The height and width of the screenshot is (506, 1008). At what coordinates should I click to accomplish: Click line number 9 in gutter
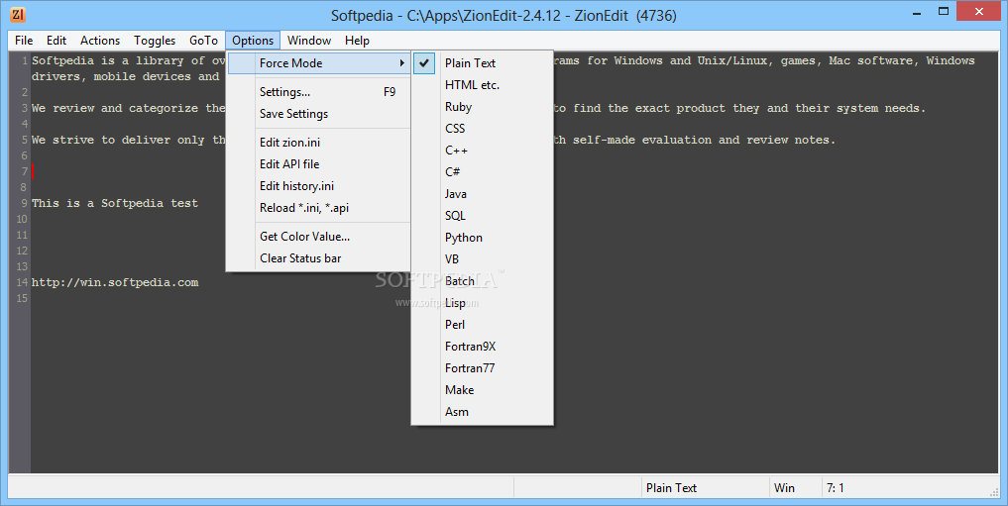[24, 203]
